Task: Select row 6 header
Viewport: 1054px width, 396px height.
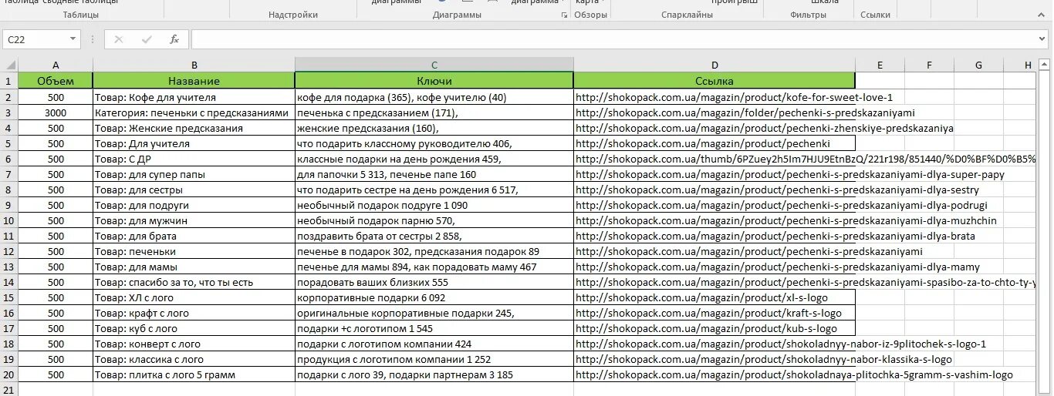Action: click(8, 159)
